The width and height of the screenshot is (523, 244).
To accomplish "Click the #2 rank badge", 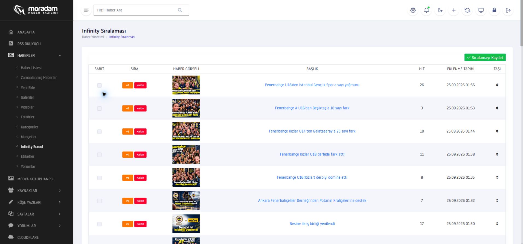I will coord(128,108).
